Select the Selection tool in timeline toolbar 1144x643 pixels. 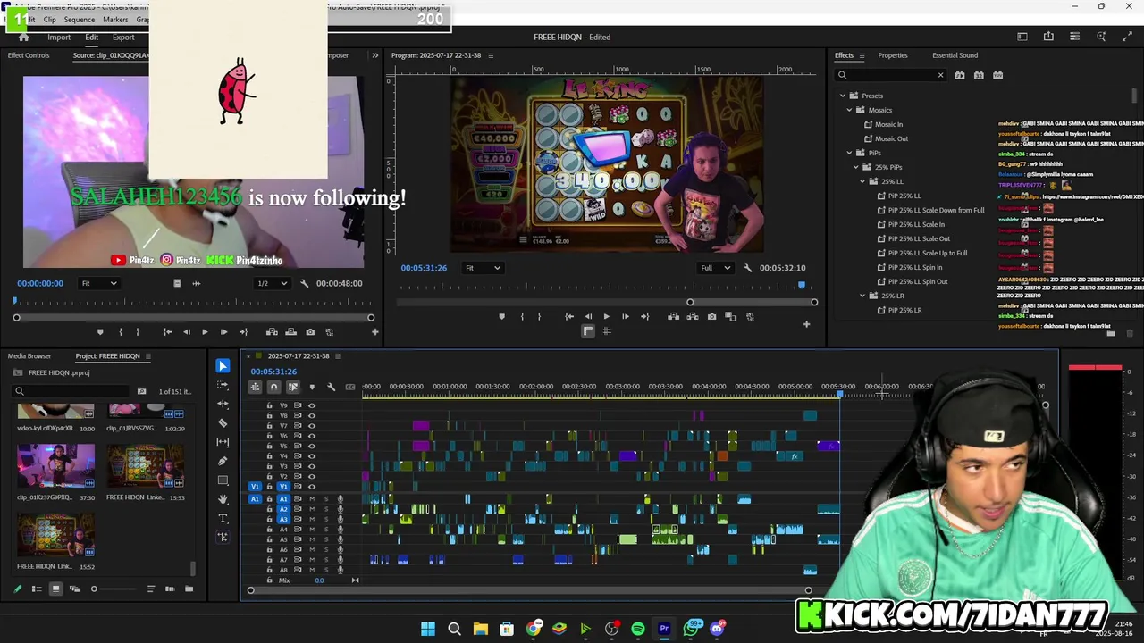point(223,365)
